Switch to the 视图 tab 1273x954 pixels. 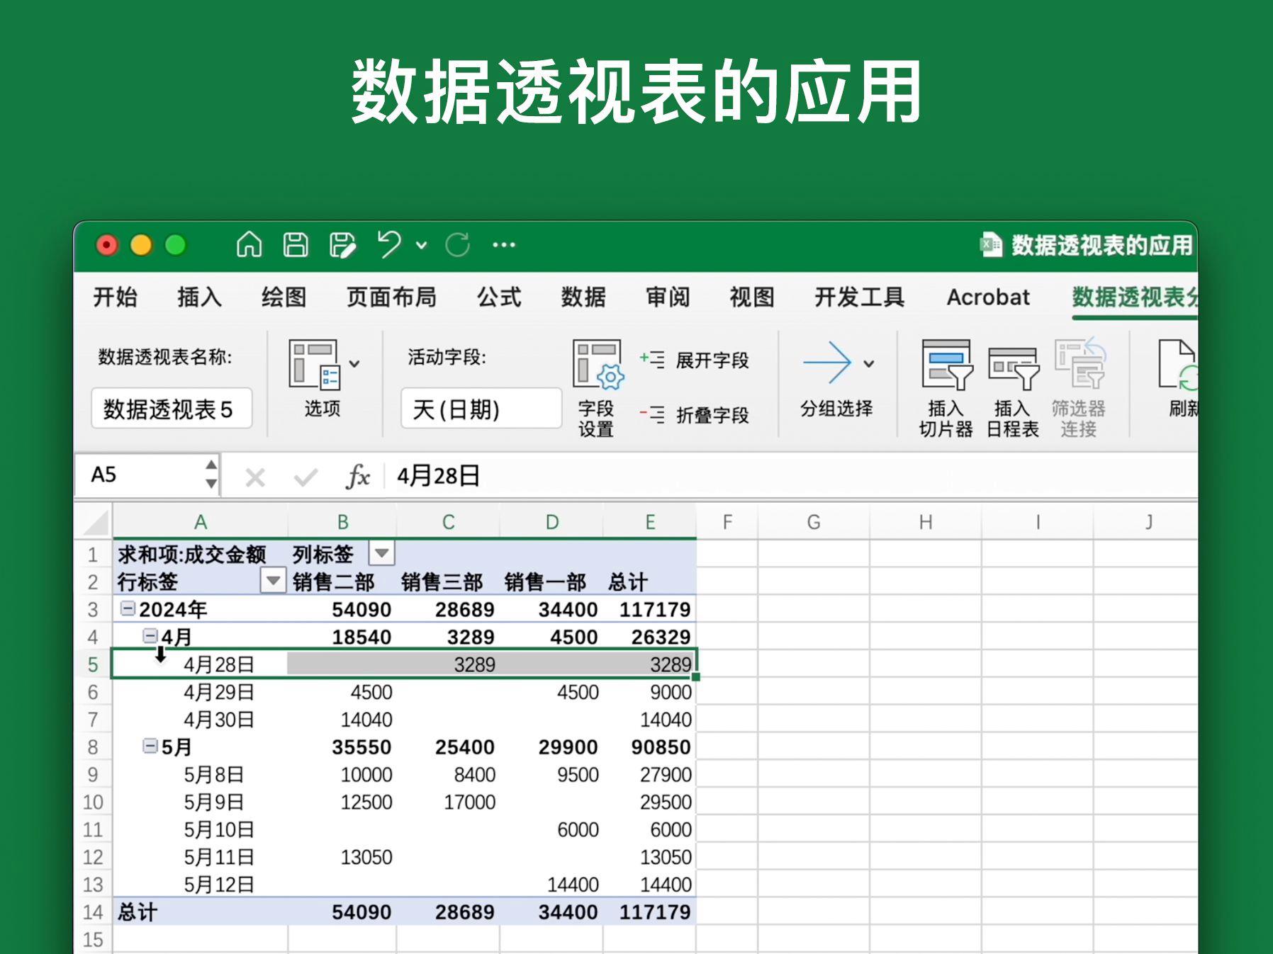[752, 297]
